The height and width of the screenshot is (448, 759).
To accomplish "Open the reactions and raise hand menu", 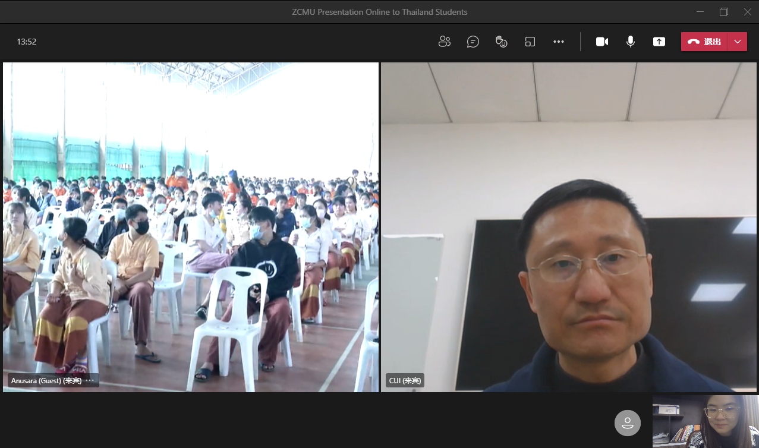I will (502, 42).
